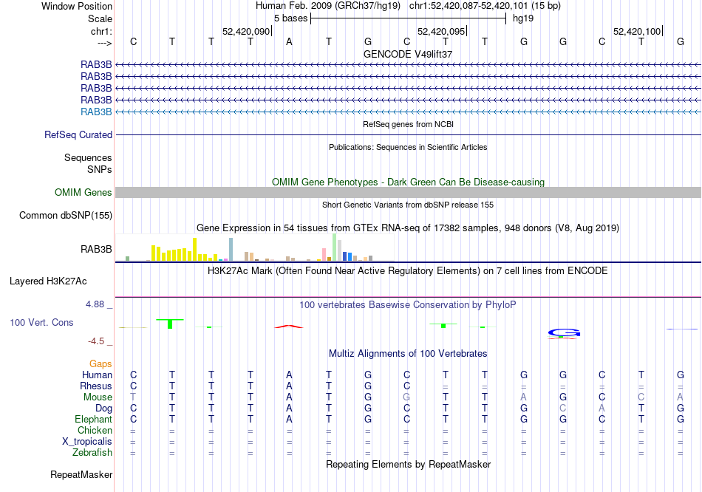Select the Chicken species label
The width and height of the screenshot is (702, 492).
pyautogui.click(x=95, y=430)
